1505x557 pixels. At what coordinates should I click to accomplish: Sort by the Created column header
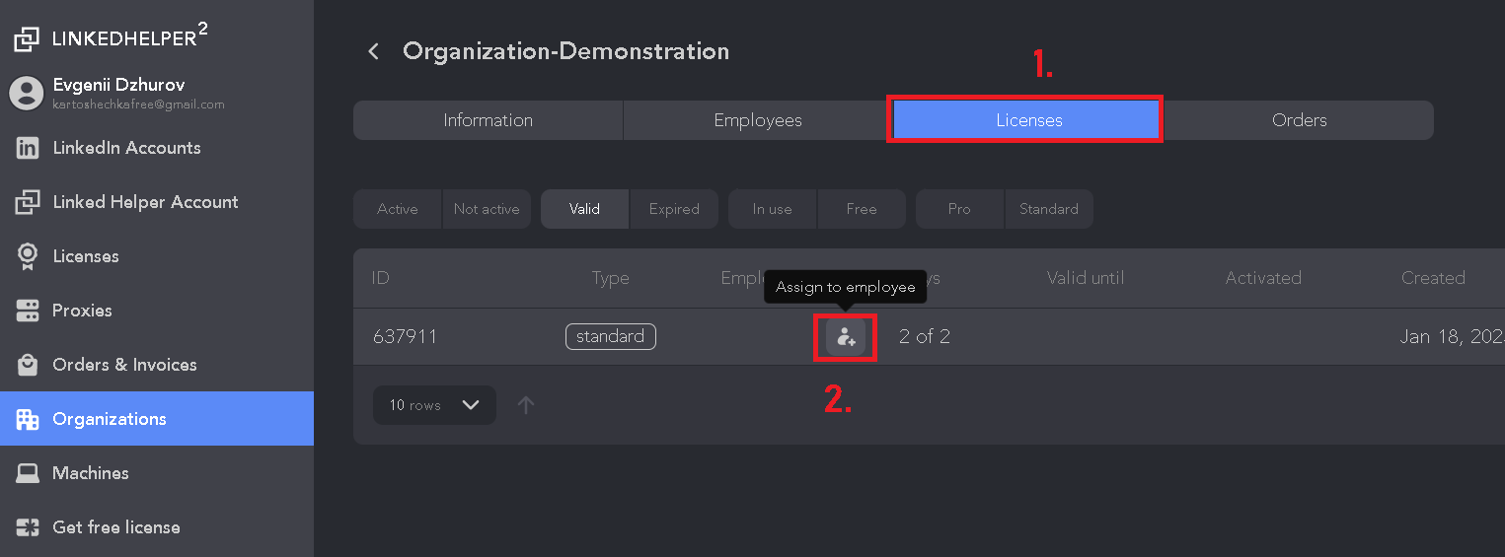pos(1433,278)
